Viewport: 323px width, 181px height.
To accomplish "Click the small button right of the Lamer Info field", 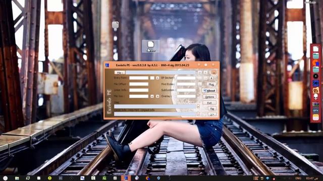I will pos(198,114).
